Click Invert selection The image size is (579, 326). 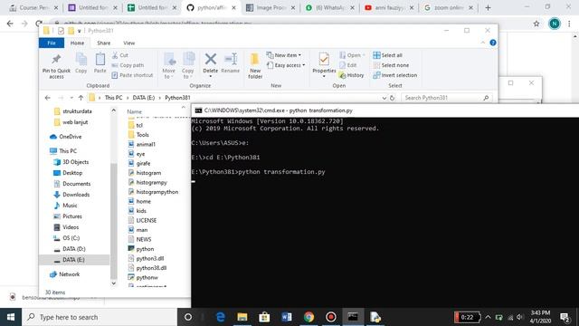(x=395, y=75)
